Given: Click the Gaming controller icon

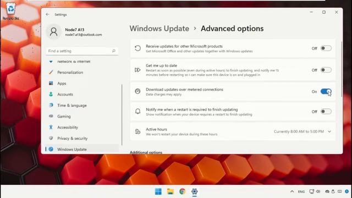Looking at the screenshot, I should (51, 116).
